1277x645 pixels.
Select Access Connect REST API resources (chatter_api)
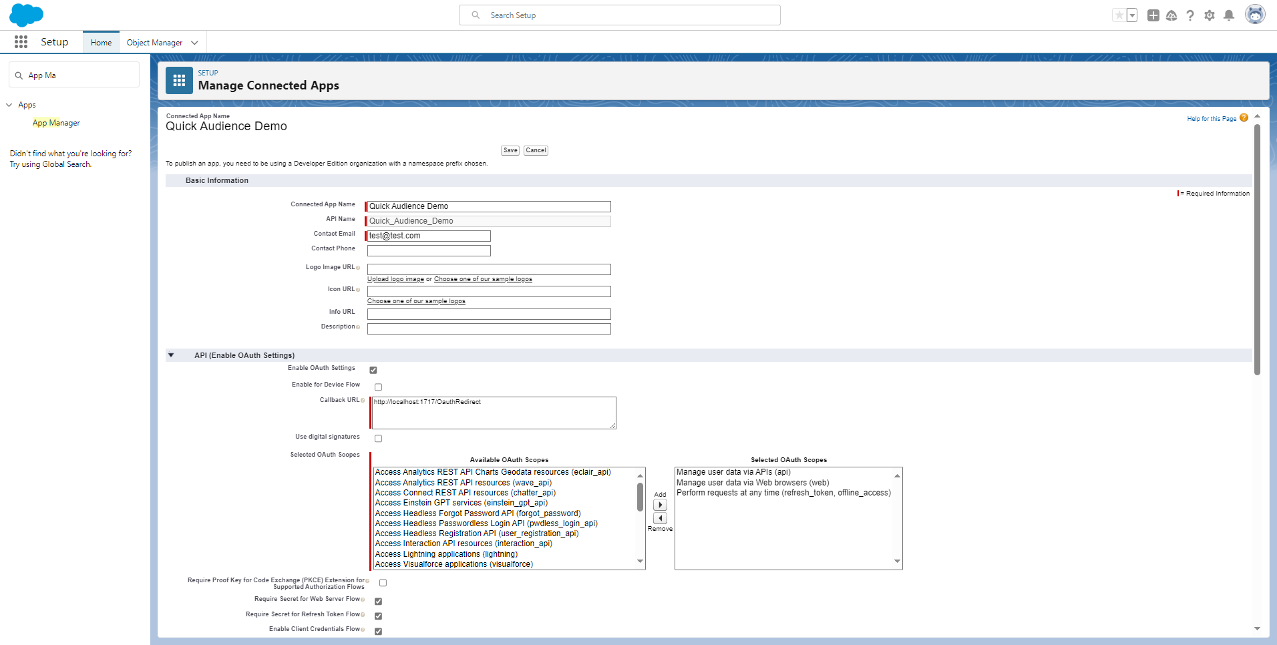point(466,493)
